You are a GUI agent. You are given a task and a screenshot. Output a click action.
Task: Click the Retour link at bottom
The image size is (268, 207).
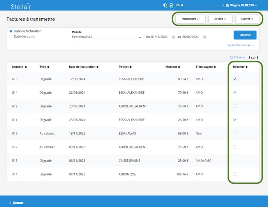point(16,203)
